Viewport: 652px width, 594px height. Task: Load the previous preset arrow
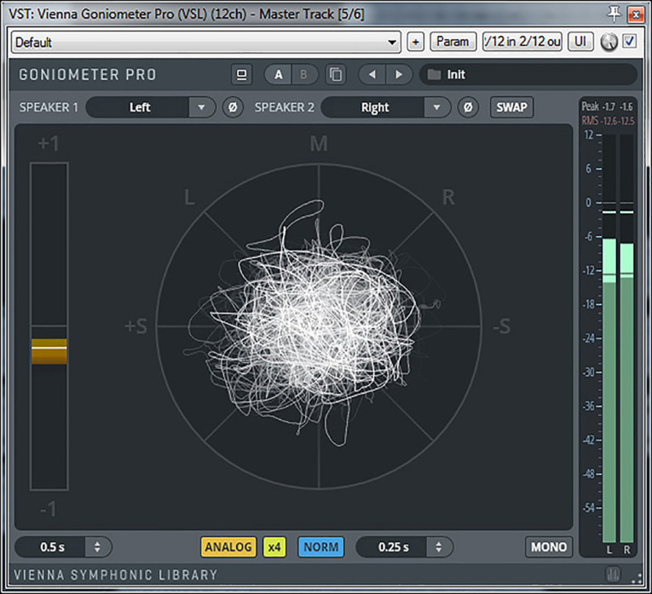click(372, 75)
